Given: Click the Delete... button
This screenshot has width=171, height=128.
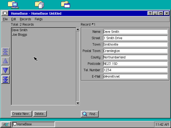Looking at the screenshot, I should pos(40,114).
